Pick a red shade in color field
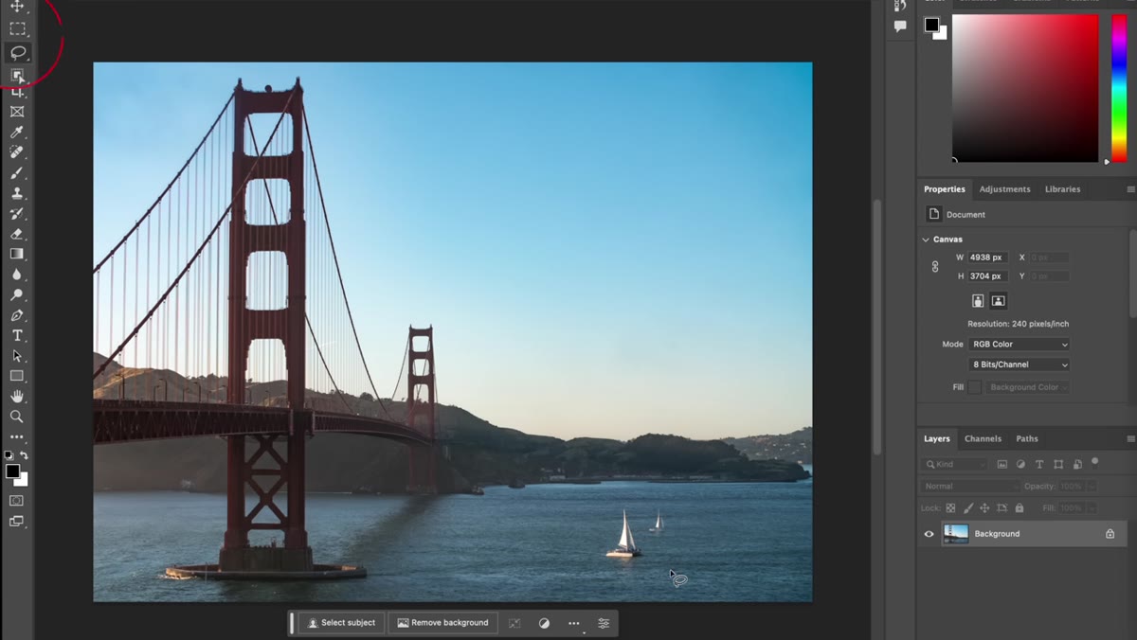Viewport: 1137px width, 640px height. tap(1025, 88)
